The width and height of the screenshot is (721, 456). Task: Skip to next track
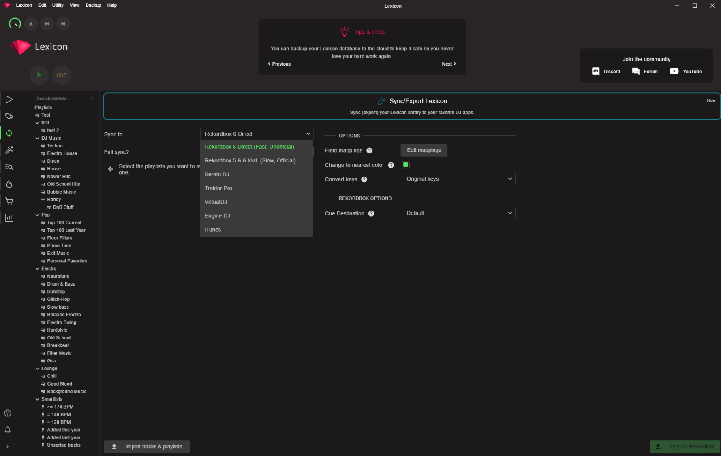[x=63, y=23]
